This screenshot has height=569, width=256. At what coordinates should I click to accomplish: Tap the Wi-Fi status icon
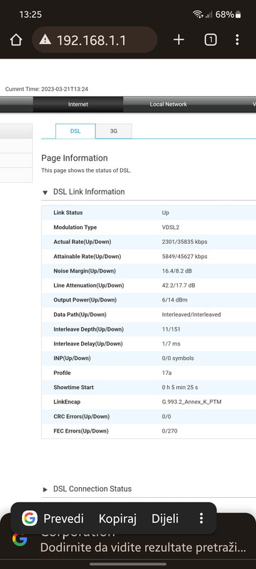[x=198, y=14]
